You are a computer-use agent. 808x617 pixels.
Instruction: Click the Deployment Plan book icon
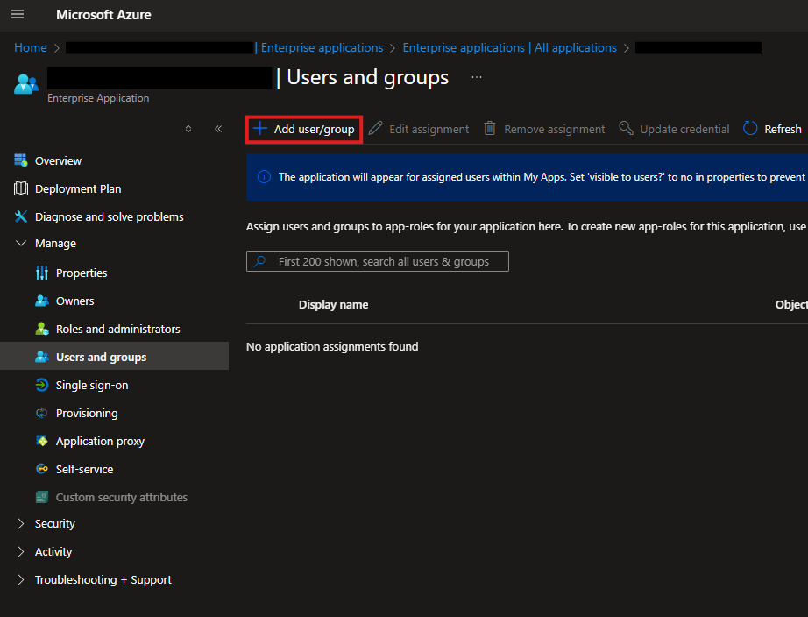(21, 188)
